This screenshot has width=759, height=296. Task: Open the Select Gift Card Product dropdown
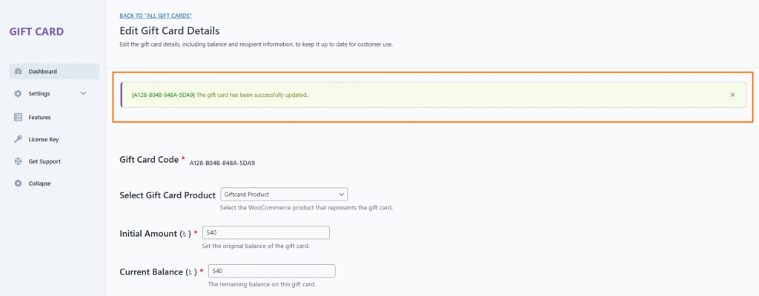(284, 195)
